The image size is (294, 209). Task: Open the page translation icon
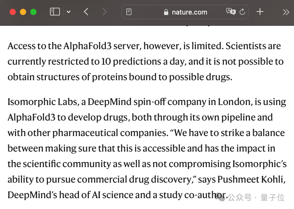coord(231,12)
